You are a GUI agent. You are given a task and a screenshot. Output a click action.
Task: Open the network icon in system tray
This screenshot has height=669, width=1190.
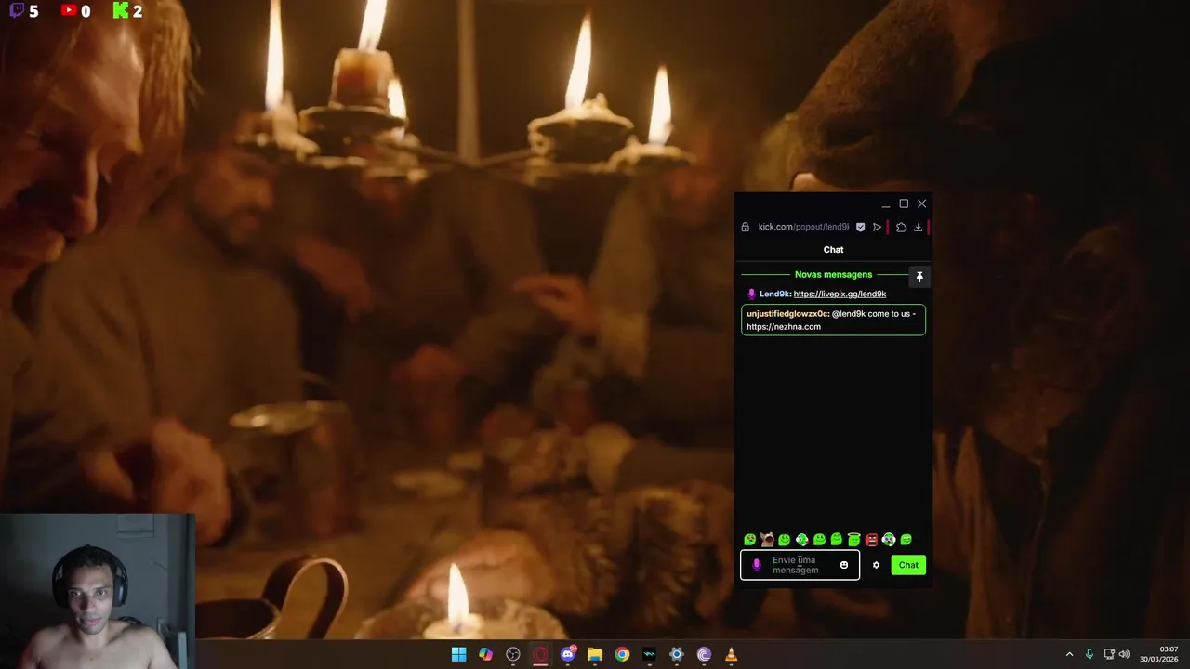pyautogui.click(x=1108, y=654)
